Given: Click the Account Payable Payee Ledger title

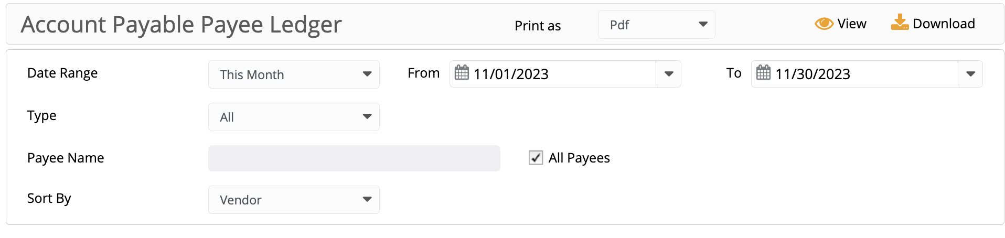Looking at the screenshot, I should [x=181, y=25].
